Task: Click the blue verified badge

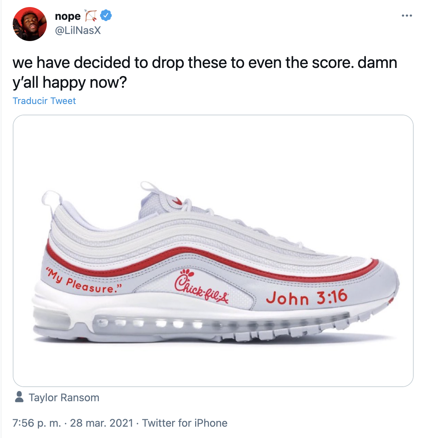Action: [106, 16]
